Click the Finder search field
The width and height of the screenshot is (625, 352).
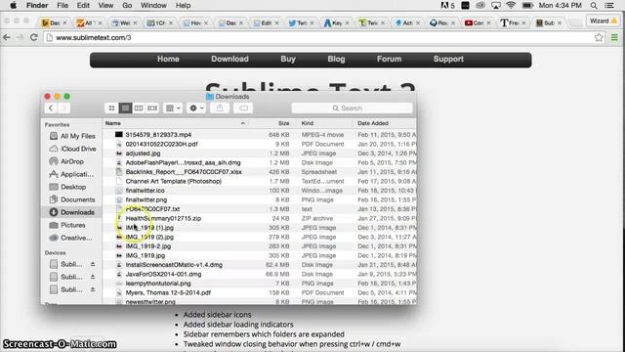pyautogui.click(x=352, y=109)
